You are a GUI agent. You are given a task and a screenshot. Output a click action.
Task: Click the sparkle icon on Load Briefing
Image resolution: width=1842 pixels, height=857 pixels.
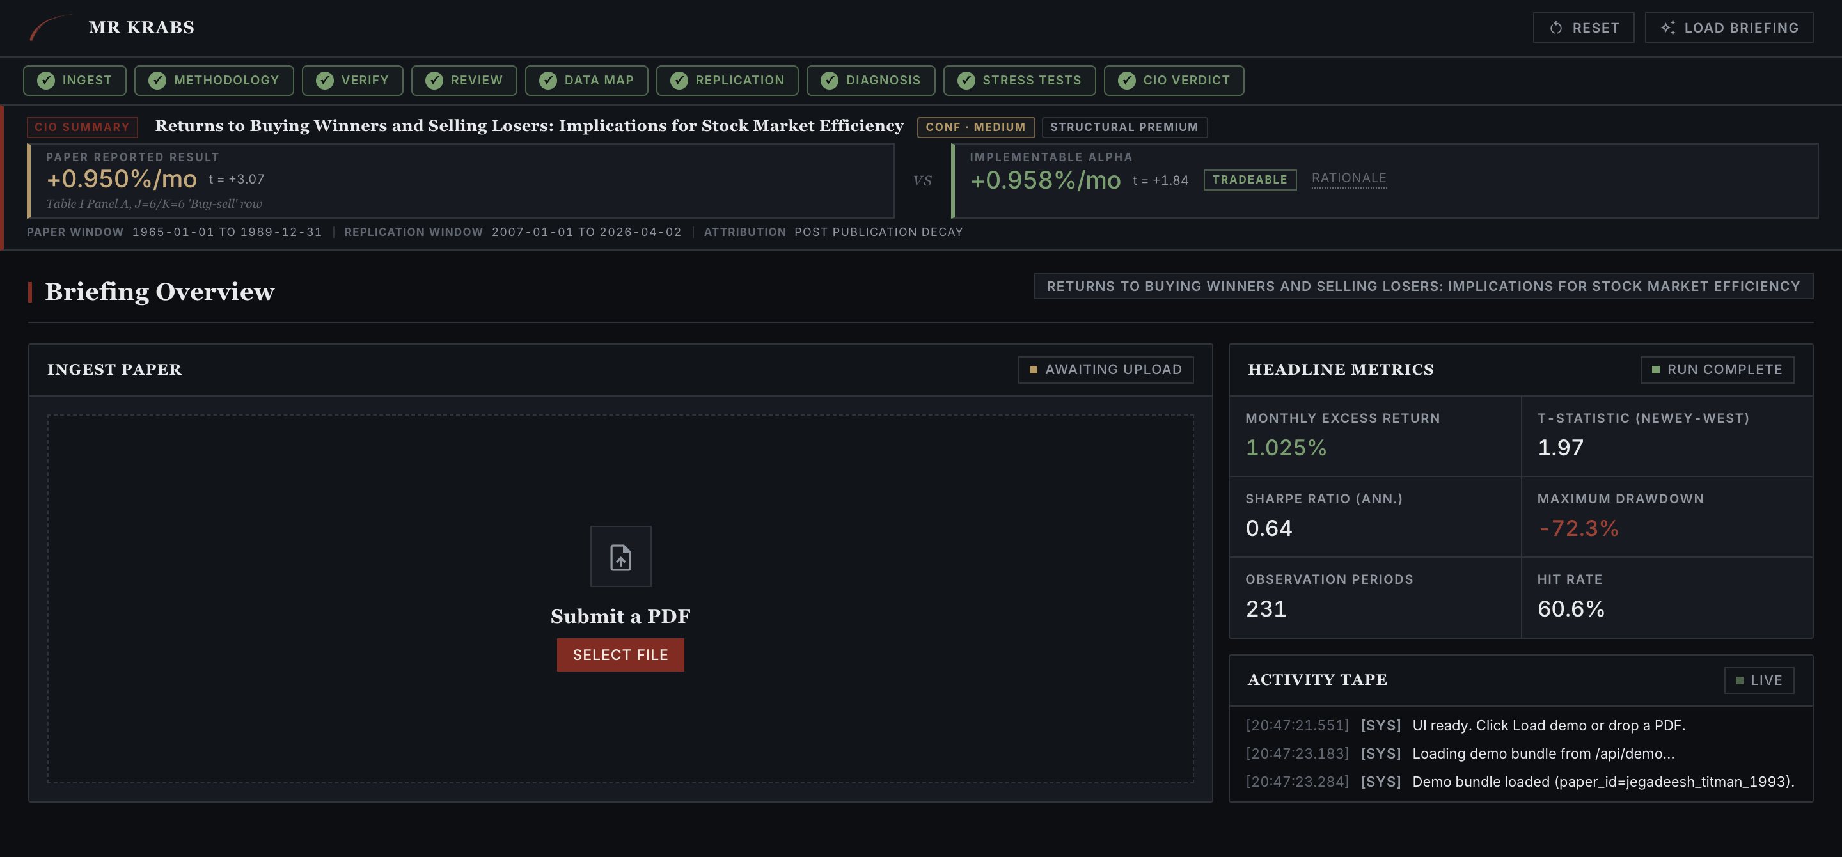coord(1670,27)
